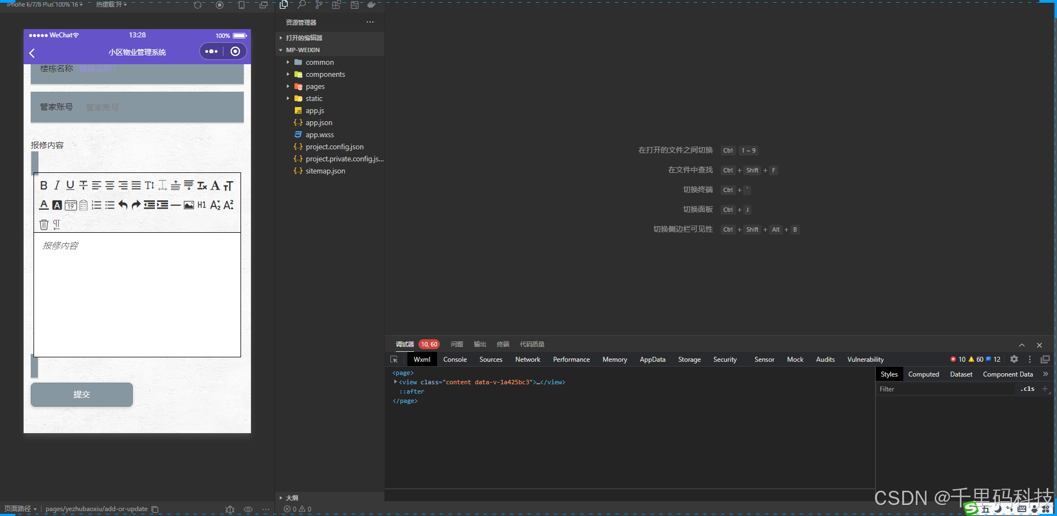Justify text in the editor

(136, 186)
